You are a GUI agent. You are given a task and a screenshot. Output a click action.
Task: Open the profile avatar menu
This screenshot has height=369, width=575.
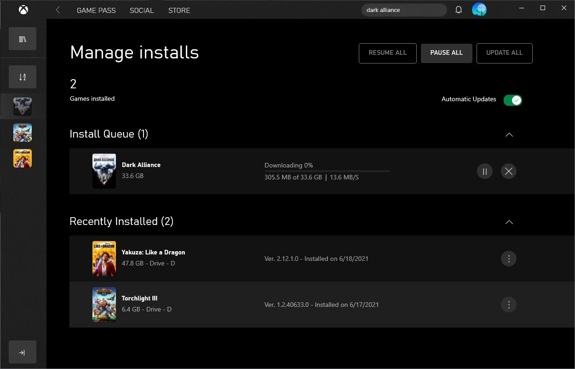(479, 10)
